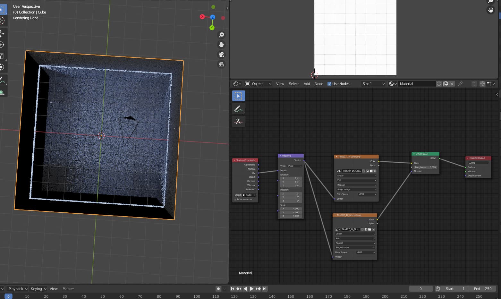Open Mapping Type Point dropdown
Viewport: 501px width, 299px height.
pos(294,166)
